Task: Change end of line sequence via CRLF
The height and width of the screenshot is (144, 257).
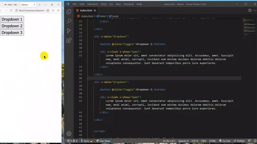Action: point(204,141)
